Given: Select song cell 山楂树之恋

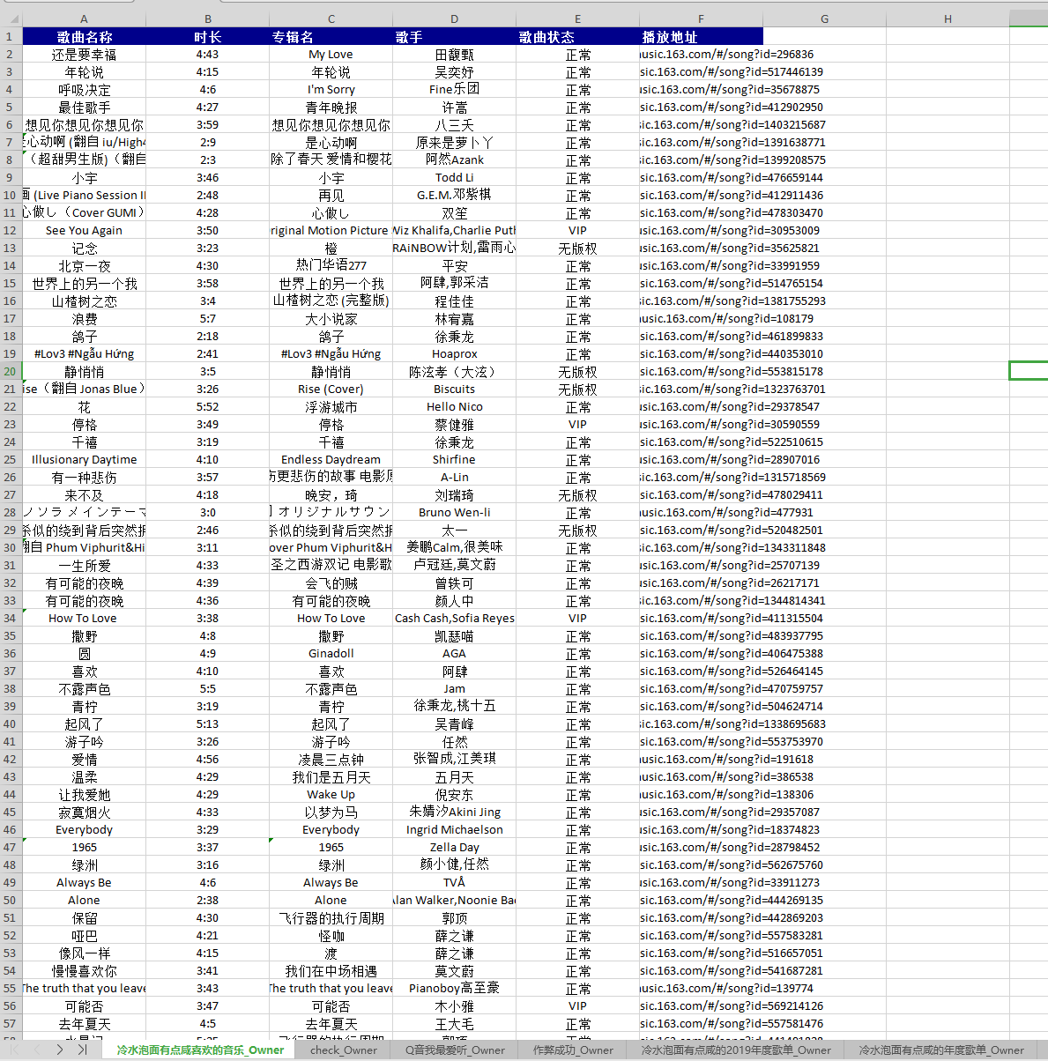Looking at the screenshot, I should 84,300.
